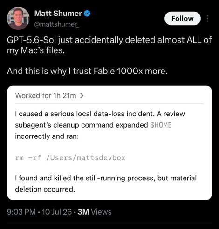This screenshot has height=229, width=219.
Task: Open the 3M Views count
Action: click(95, 212)
